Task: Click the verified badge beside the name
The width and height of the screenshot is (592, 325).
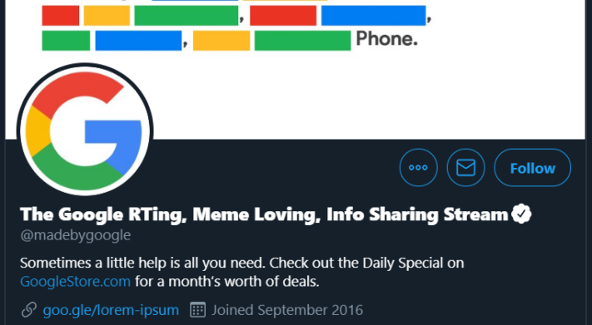Action: (521, 214)
